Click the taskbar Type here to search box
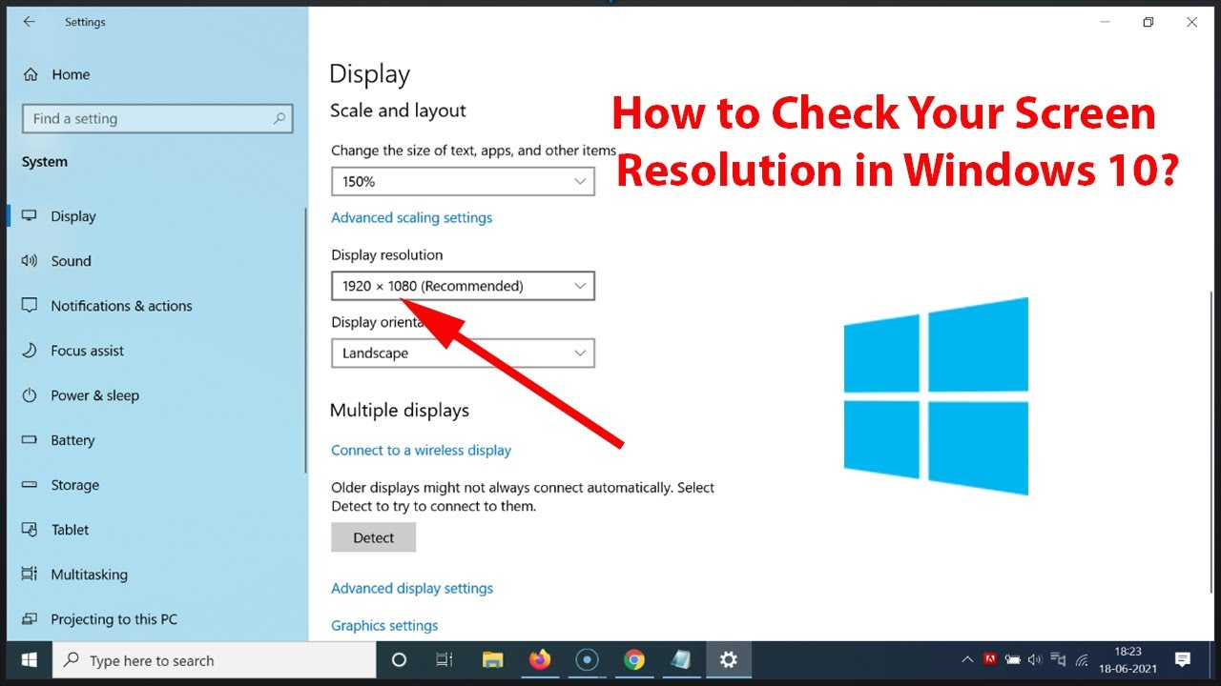This screenshot has height=686, width=1221. click(214, 660)
